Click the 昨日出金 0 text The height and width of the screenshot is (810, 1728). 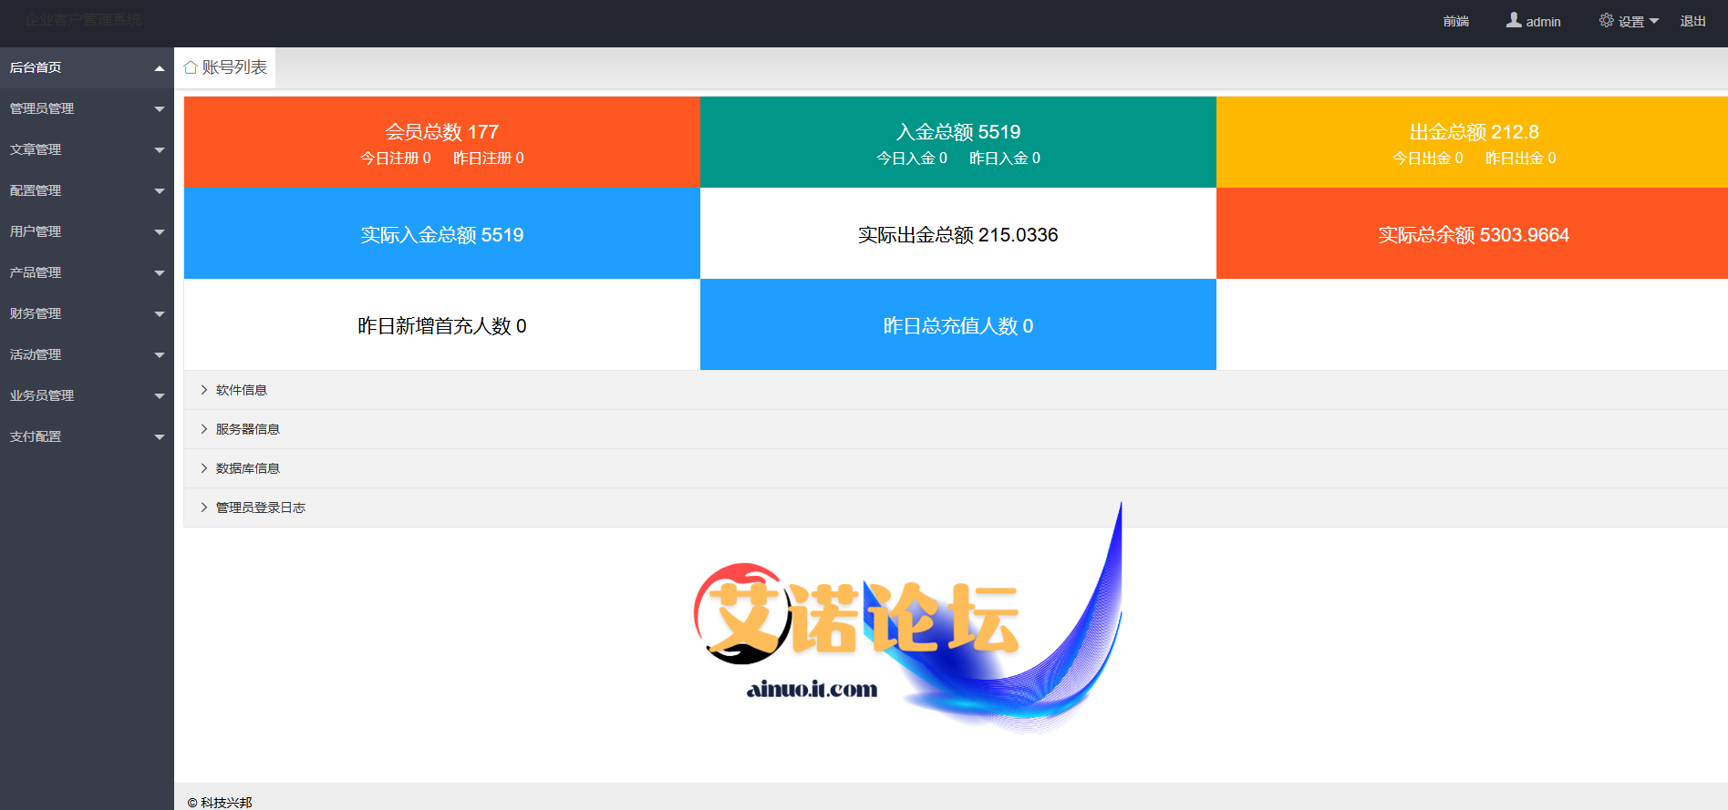1521,159
